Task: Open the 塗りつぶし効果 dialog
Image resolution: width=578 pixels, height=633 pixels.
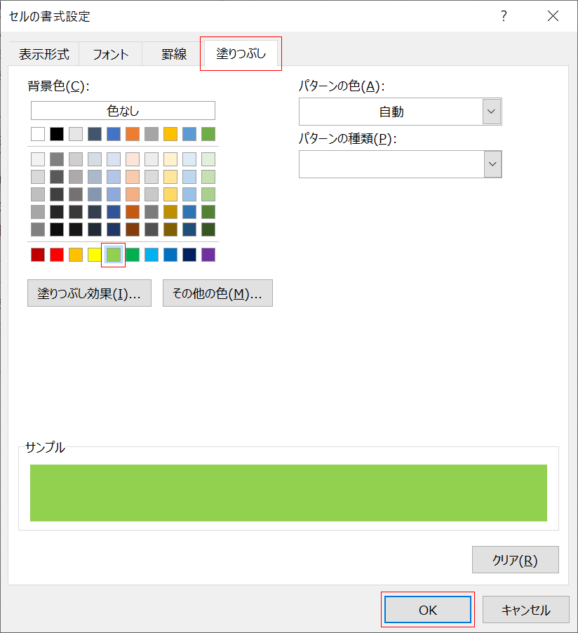Action: pos(89,293)
